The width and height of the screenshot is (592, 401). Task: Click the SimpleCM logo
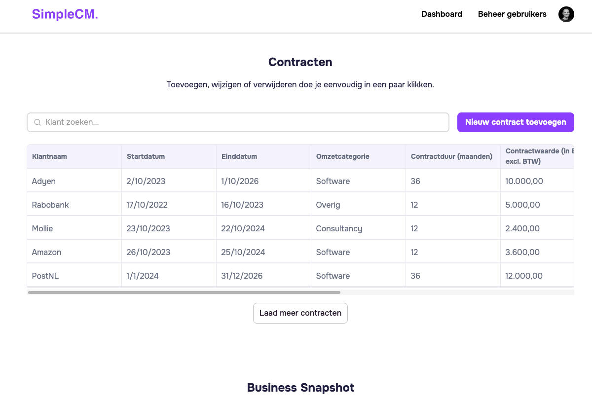coord(65,14)
